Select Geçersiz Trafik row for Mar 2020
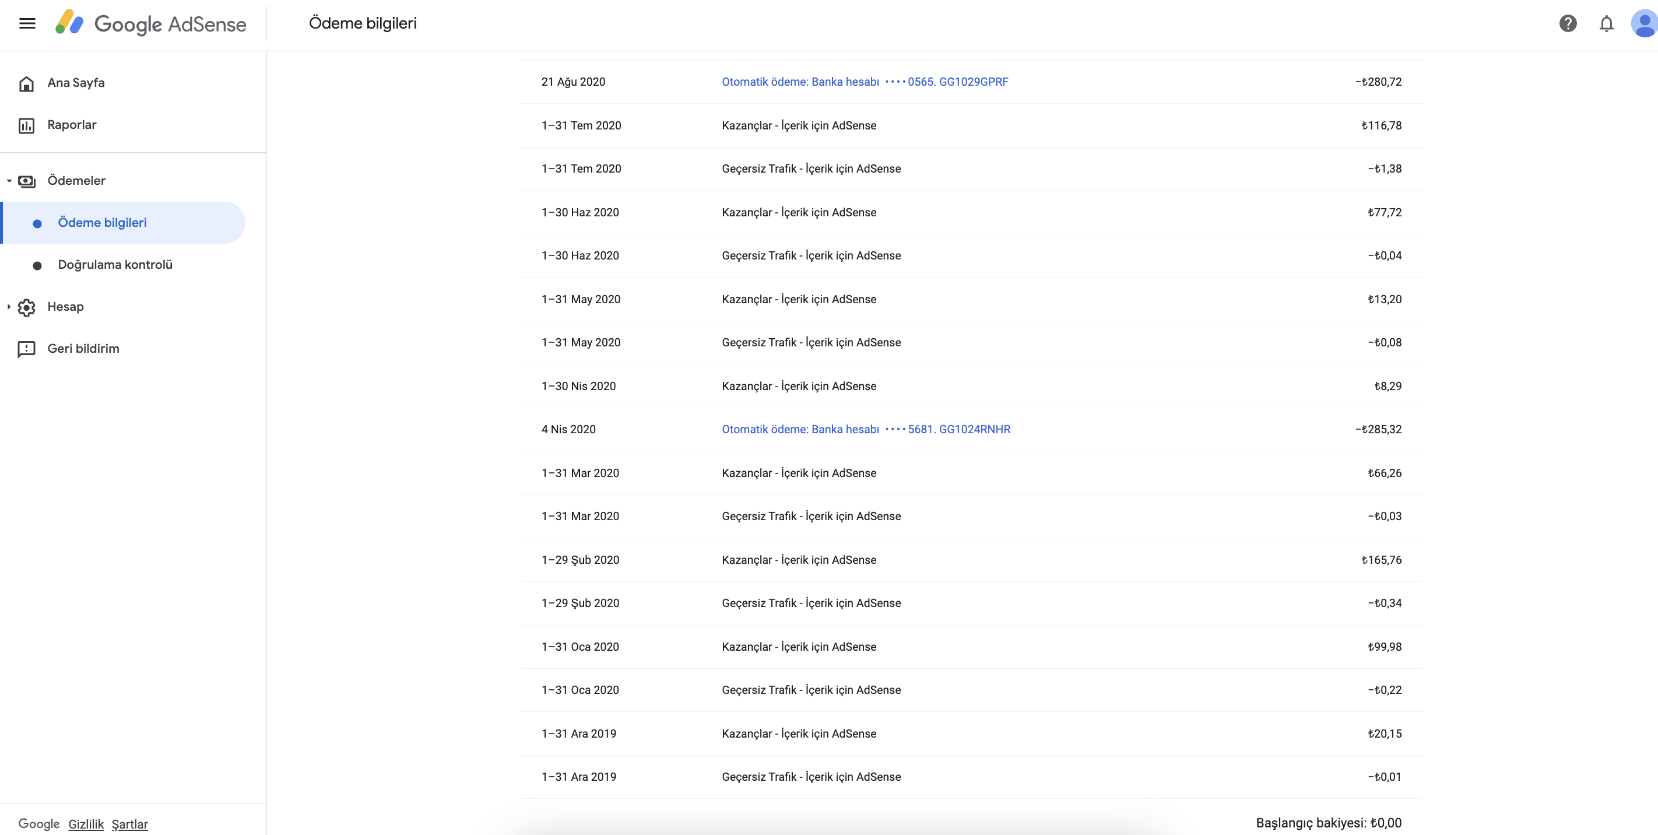This screenshot has width=1658, height=835. 971,516
